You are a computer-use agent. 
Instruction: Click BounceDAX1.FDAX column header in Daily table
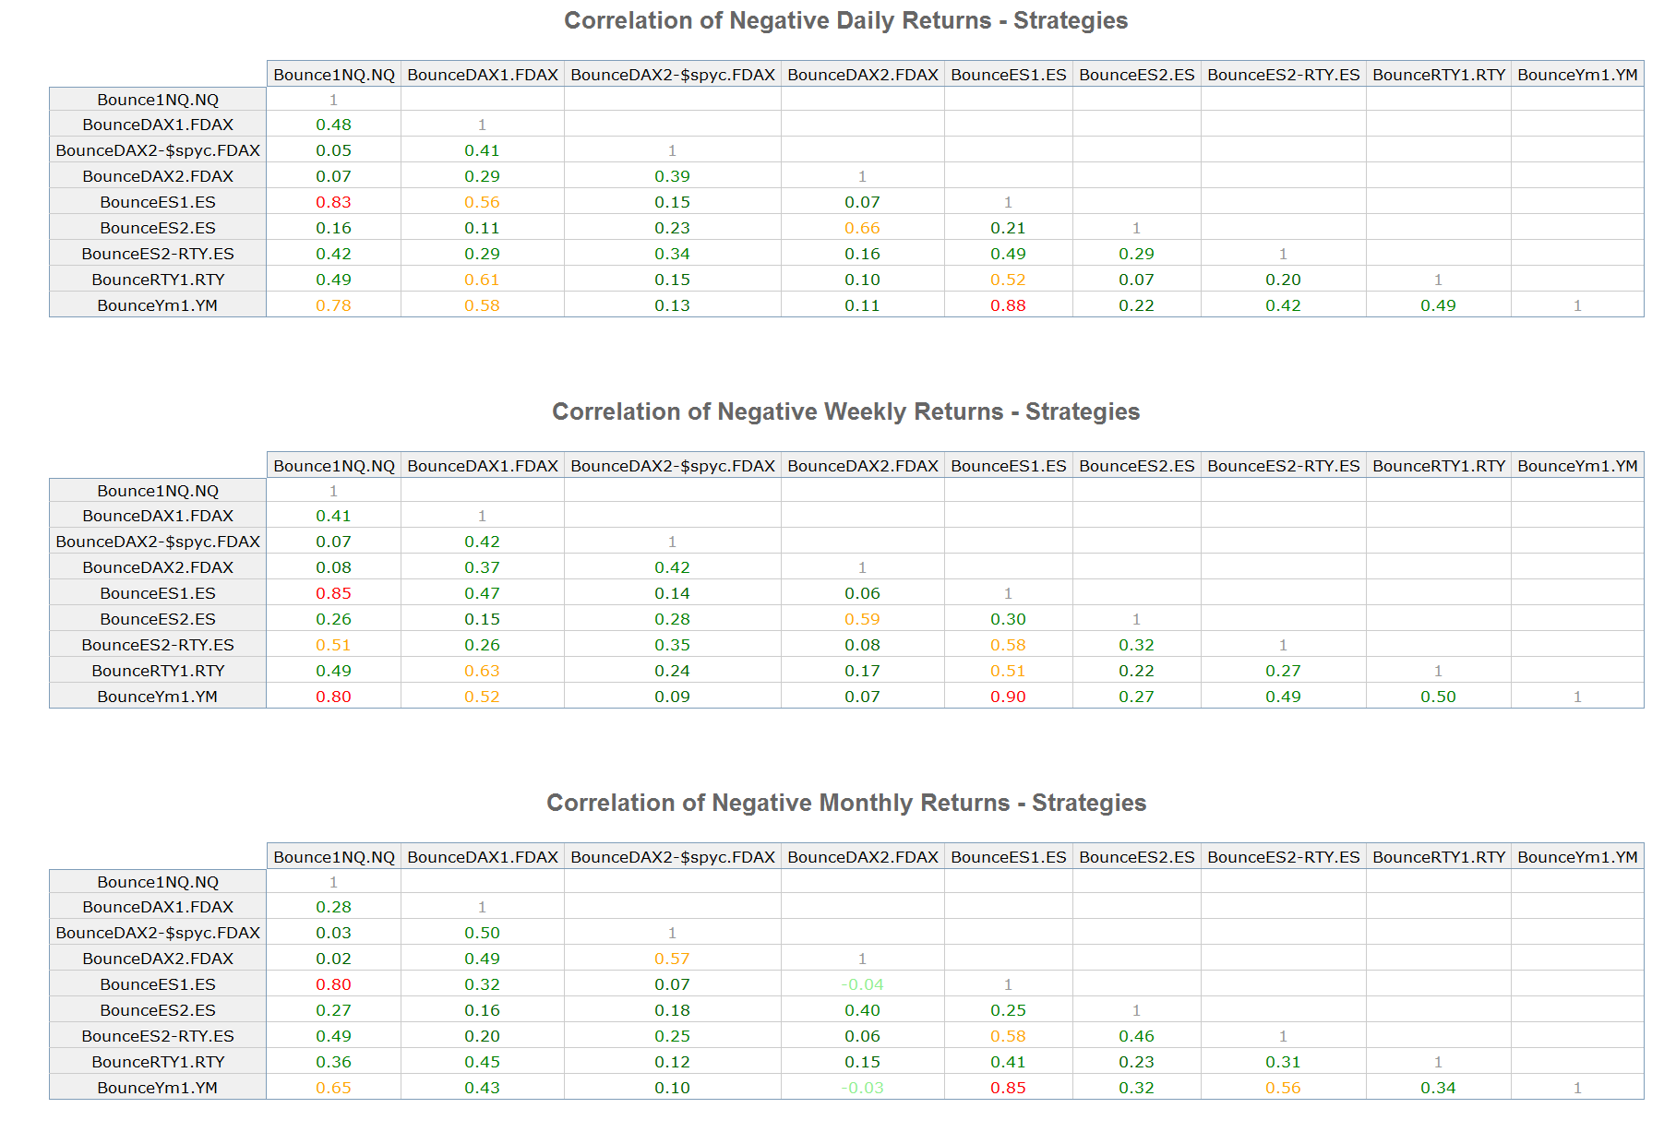482,75
